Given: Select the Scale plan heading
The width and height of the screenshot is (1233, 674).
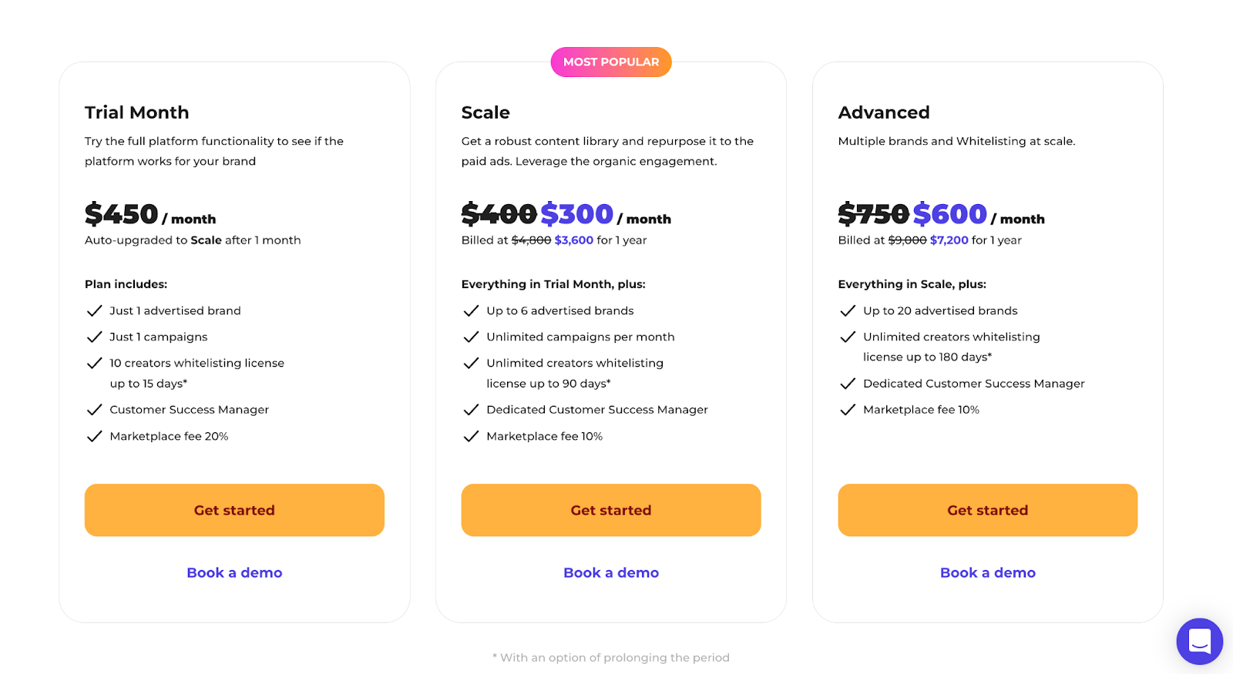Looking at the screenshot, I should (485, 112).
